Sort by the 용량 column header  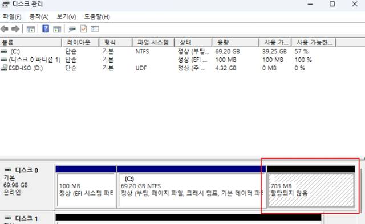point(236,43)
